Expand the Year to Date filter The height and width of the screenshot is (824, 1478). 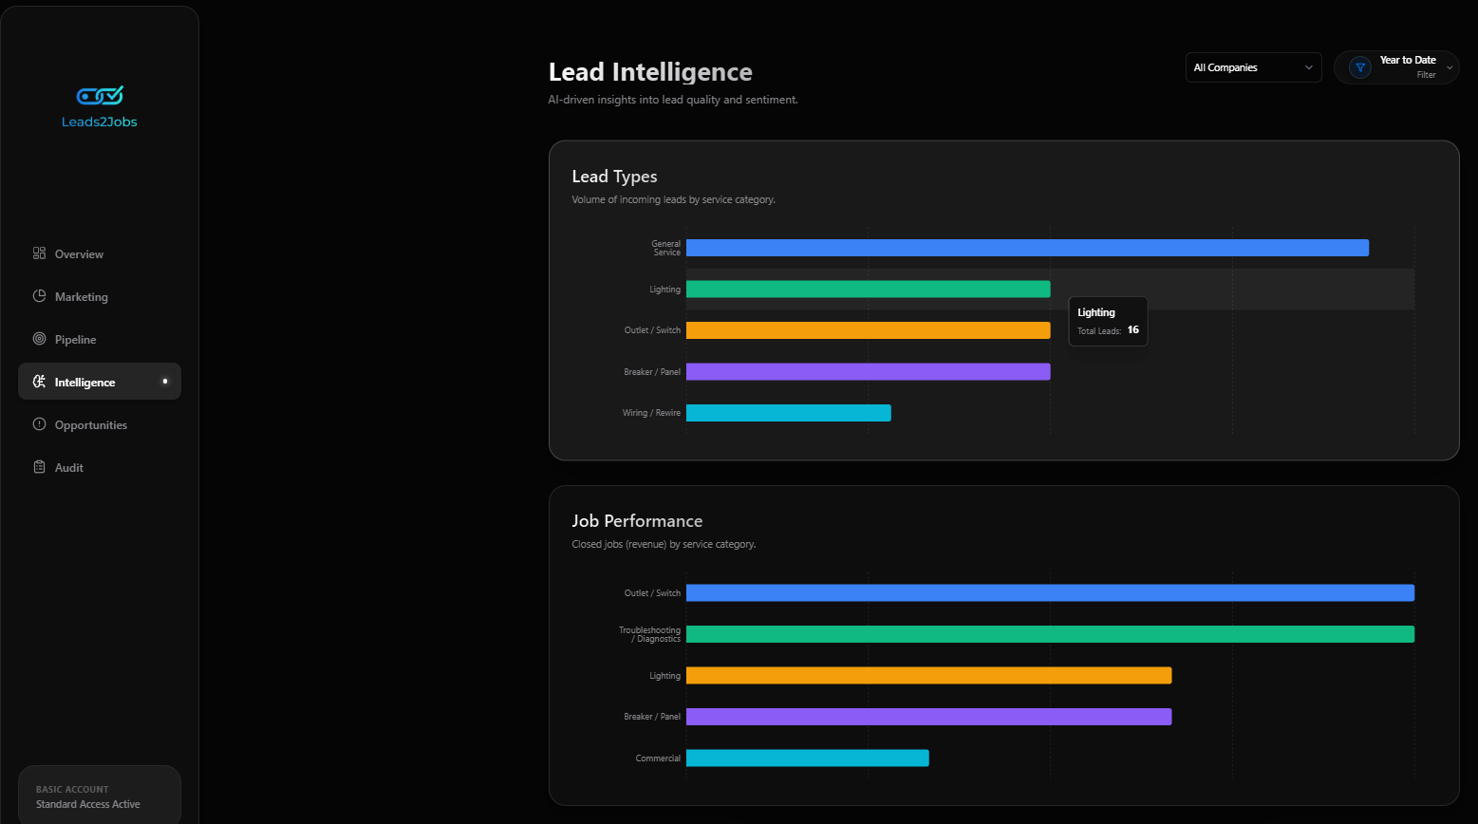pyautogui.click(x=1396, y=67)
